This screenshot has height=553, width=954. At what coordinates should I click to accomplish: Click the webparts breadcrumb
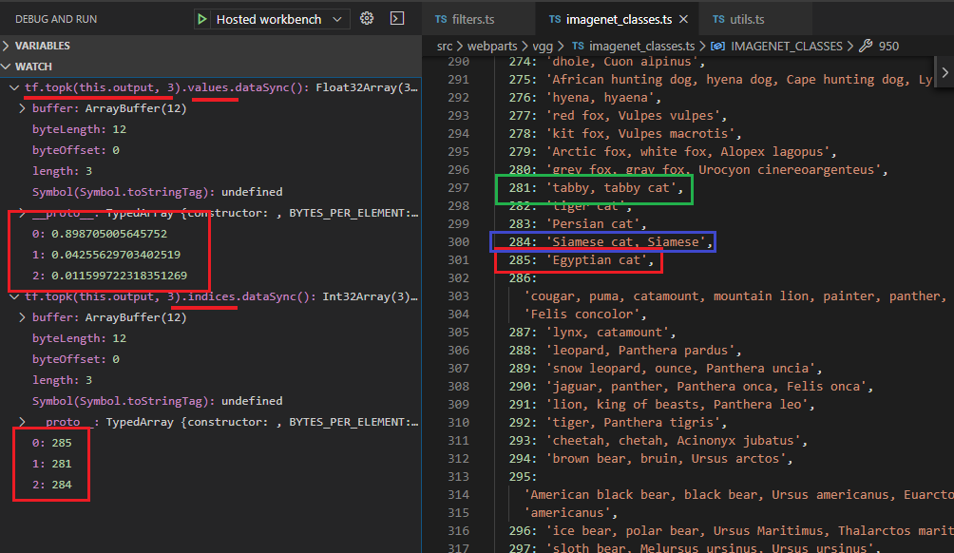(492, 47)
